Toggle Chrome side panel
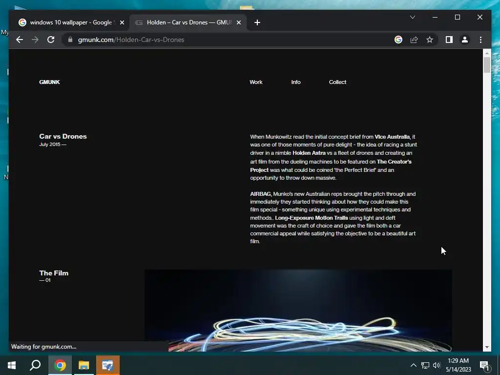This screenshot has height=375, width=500. click(449, 40)
